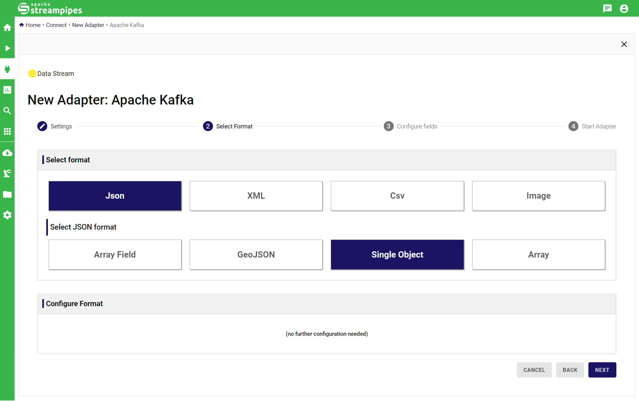Click the Apache Kafka breadcrumb text

tap(127, 25)
